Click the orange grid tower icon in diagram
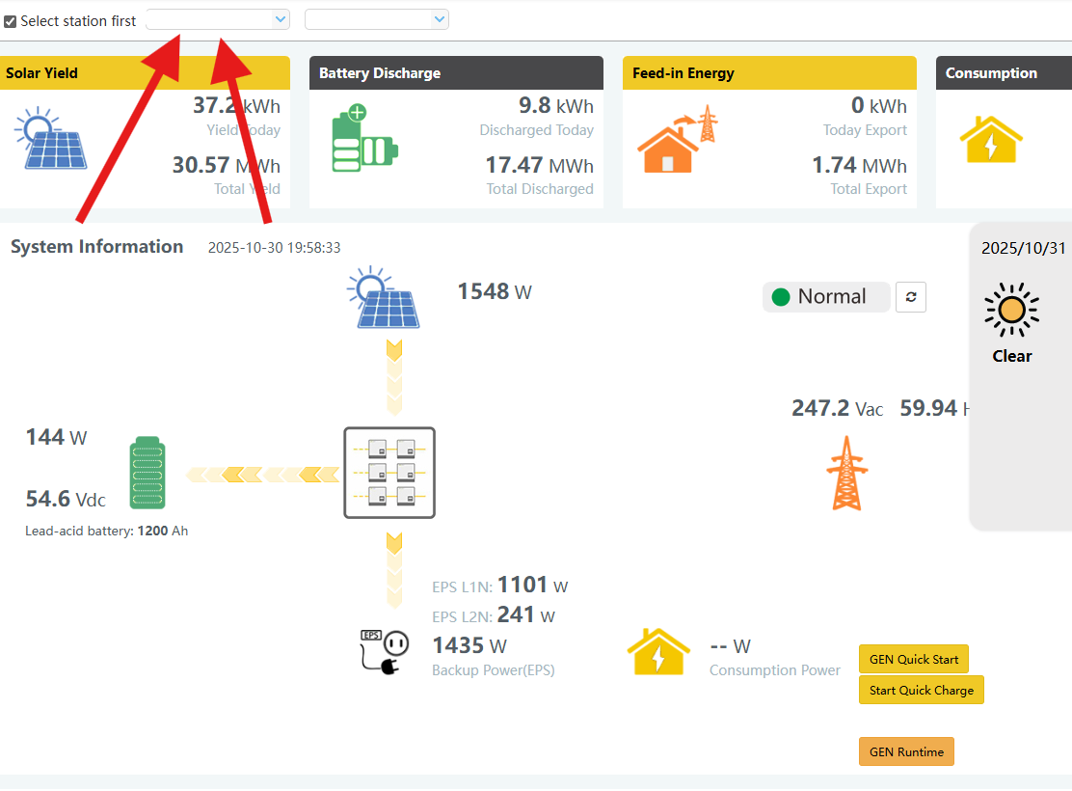 tap(846, 473)
